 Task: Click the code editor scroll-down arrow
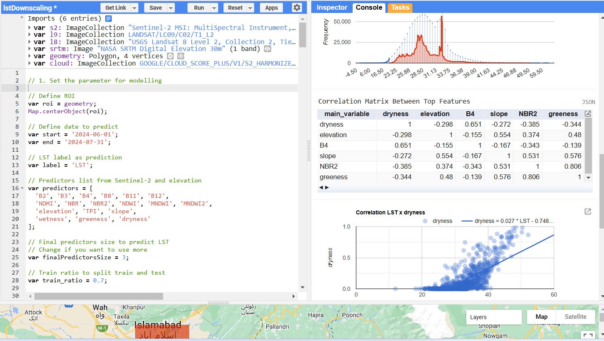302,288
